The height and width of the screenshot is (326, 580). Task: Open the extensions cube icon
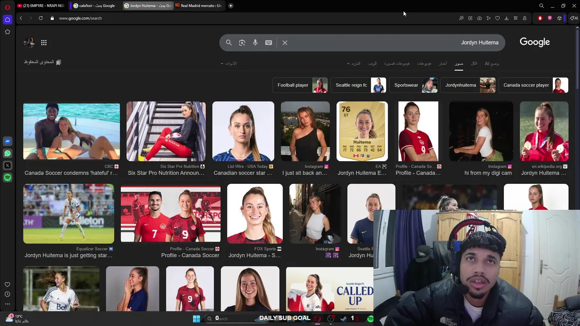[560, 18]
